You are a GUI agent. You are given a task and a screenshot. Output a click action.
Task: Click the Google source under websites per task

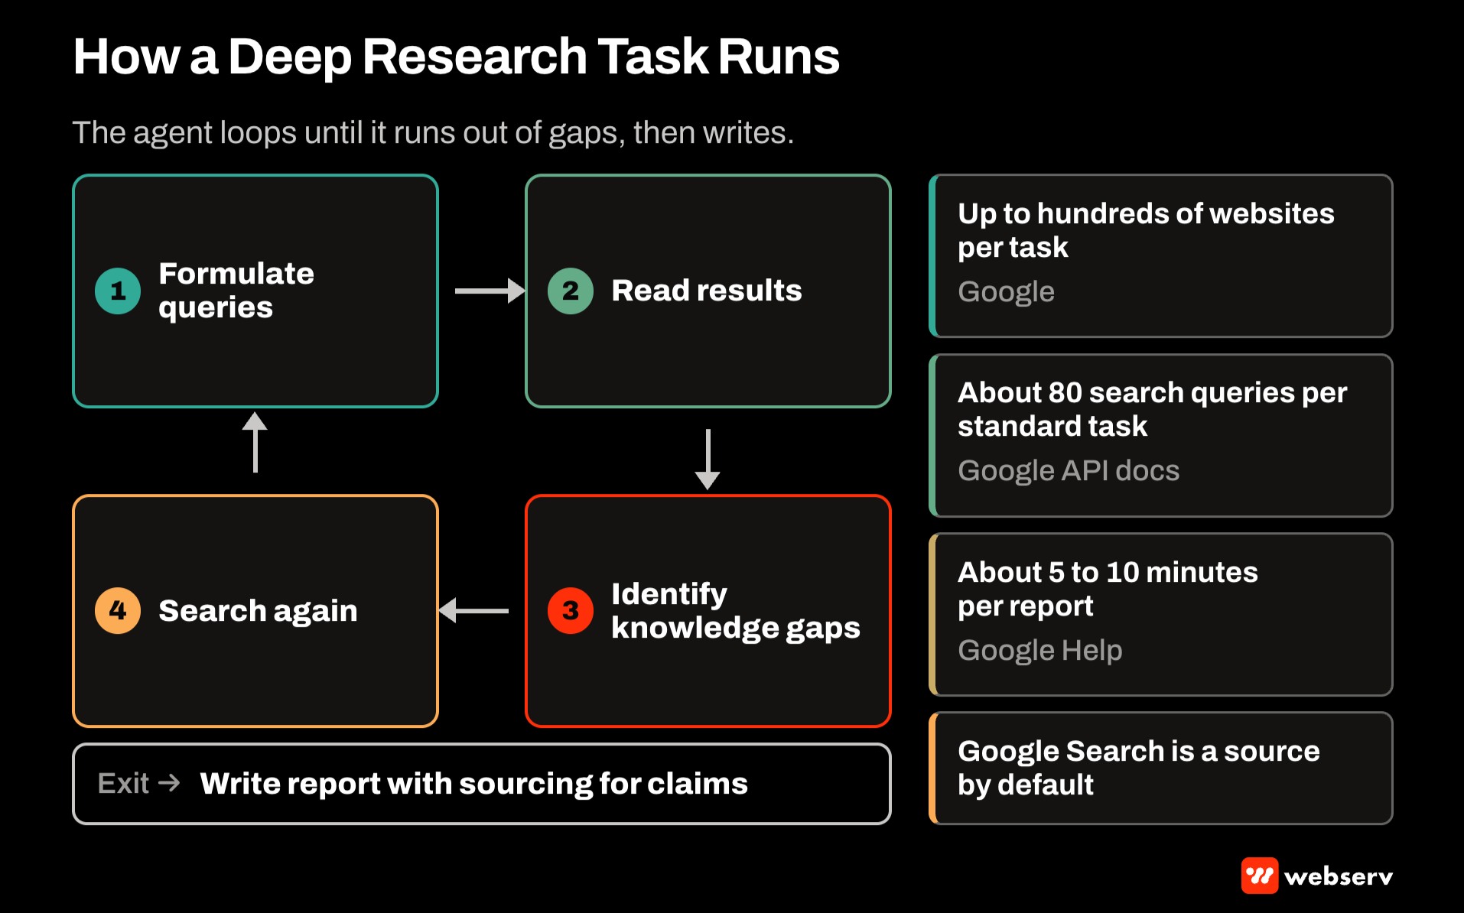pyautogui.click(x=1006, y=291)
